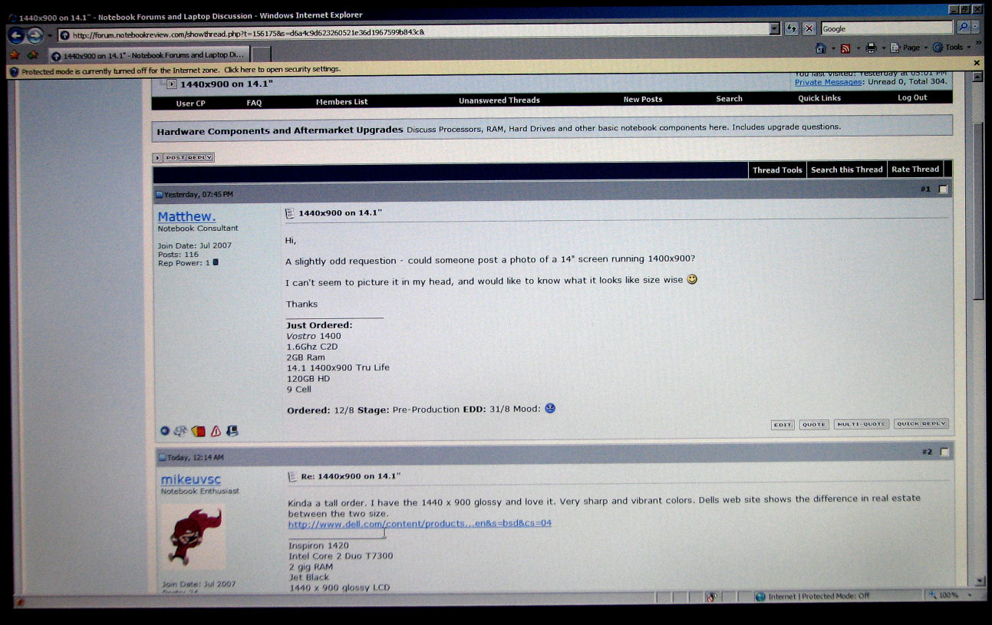This screenshot has height=625, width=992.
Task: Open the address bar history dropdown
Action: [775, 29]
